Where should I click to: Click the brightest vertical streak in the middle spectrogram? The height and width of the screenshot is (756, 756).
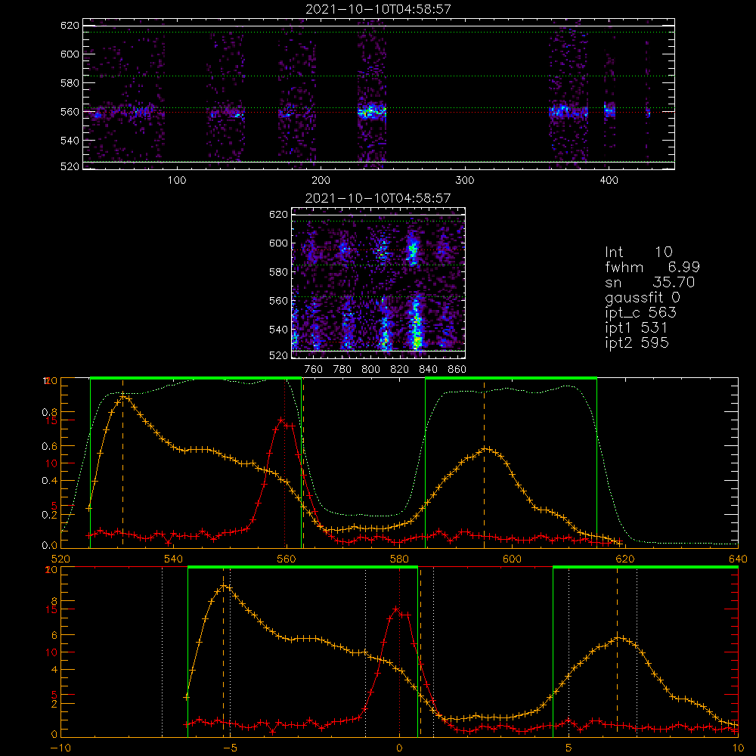(416, 323)
